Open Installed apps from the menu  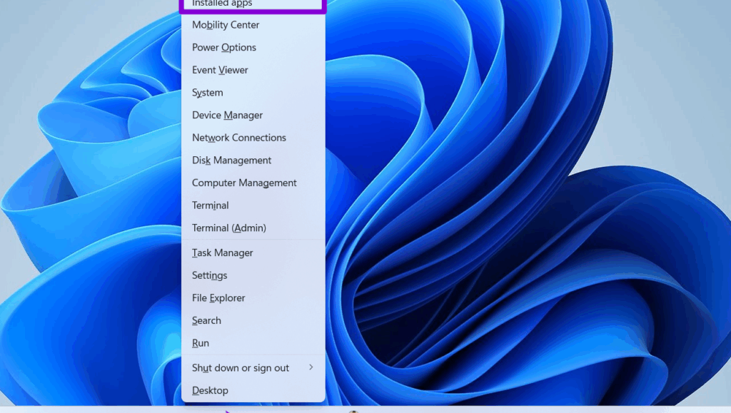222,4
